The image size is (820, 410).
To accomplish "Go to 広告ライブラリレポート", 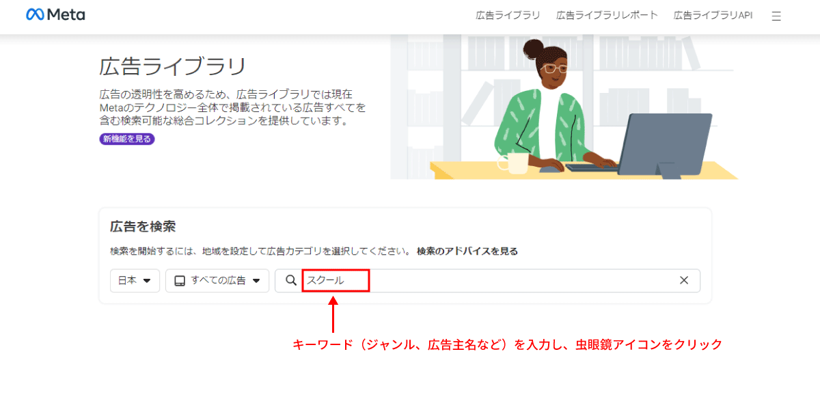I will click(x=607, y=15).
